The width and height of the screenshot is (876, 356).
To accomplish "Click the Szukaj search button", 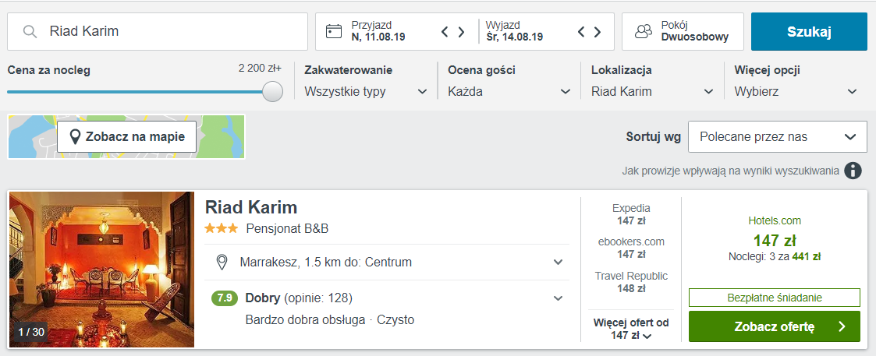I will (x=809, y=32).
